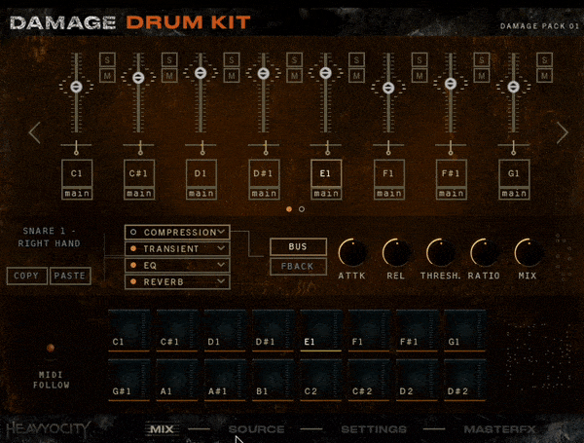The height and width of the screenshot is (443, 584).
Task: Trigger the F1 drum pad
Action: [x=369, y=330]
